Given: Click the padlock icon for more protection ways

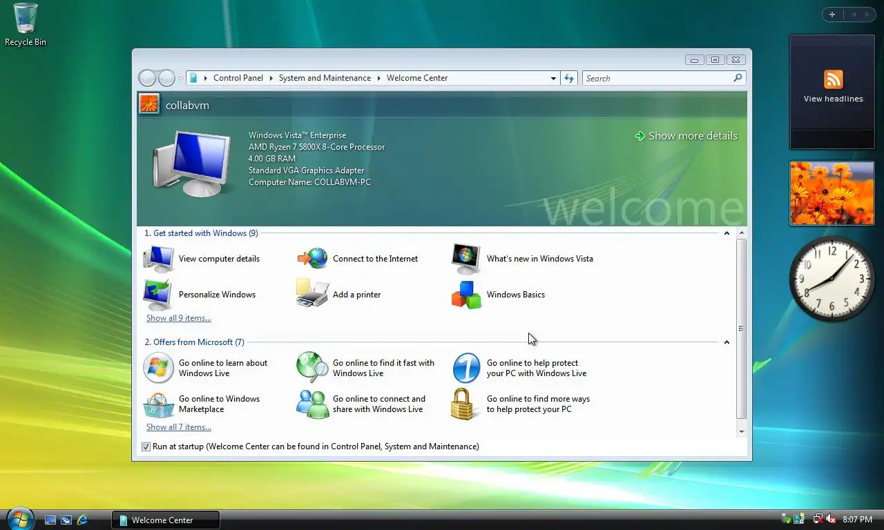Looking at the screenshot, I should tap(463, 404).
